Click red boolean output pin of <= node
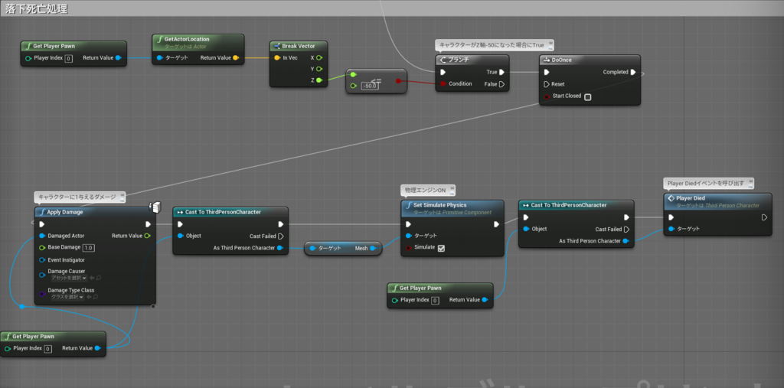This screenshot has height=388, width=784. pyautogui.click(x=398, y=80)
